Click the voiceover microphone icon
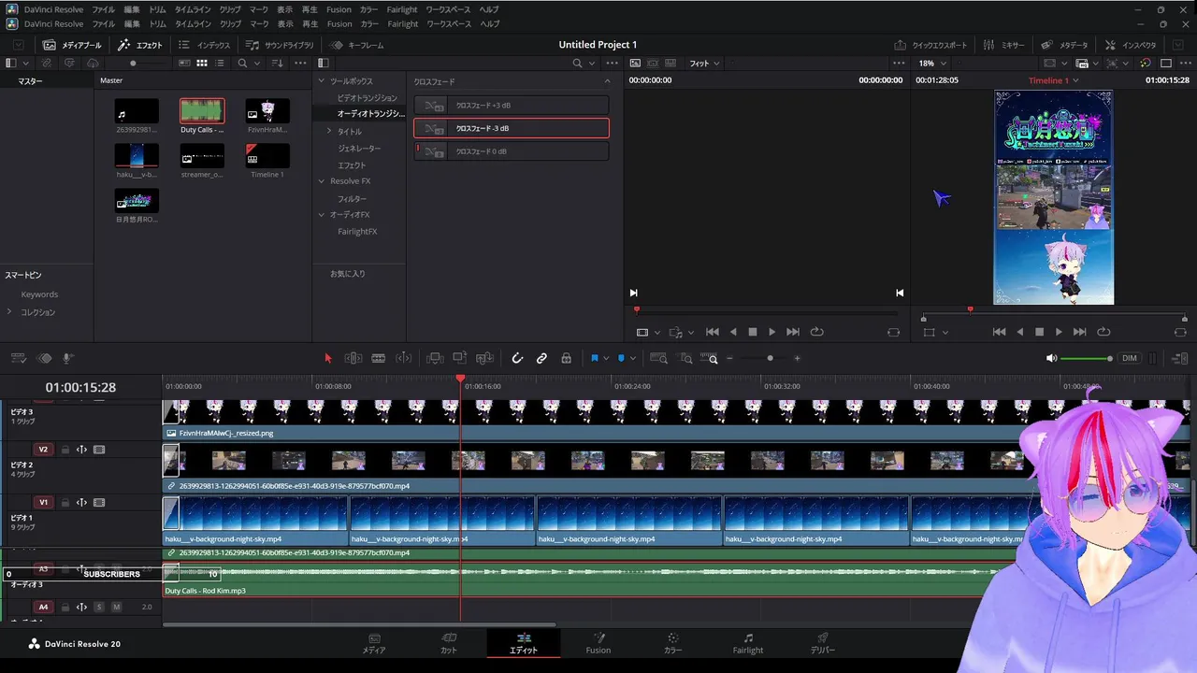This screenshot has height=673, width=1197. click(67, 358)
